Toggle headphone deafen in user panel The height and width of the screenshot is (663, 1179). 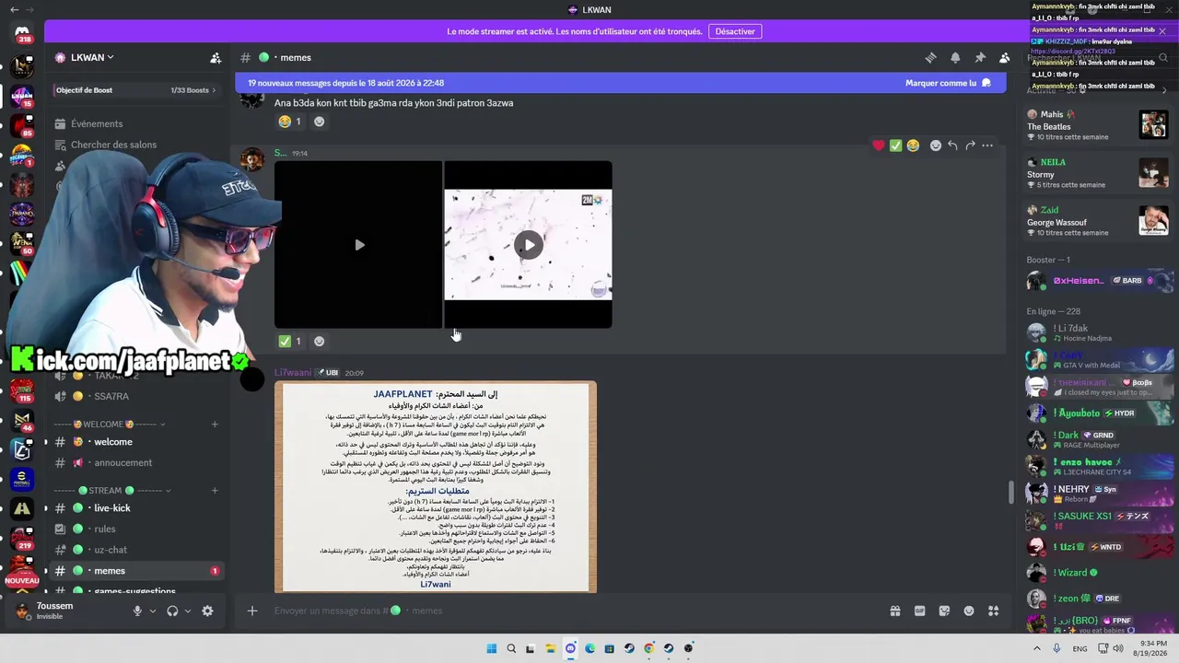point(172,611)
